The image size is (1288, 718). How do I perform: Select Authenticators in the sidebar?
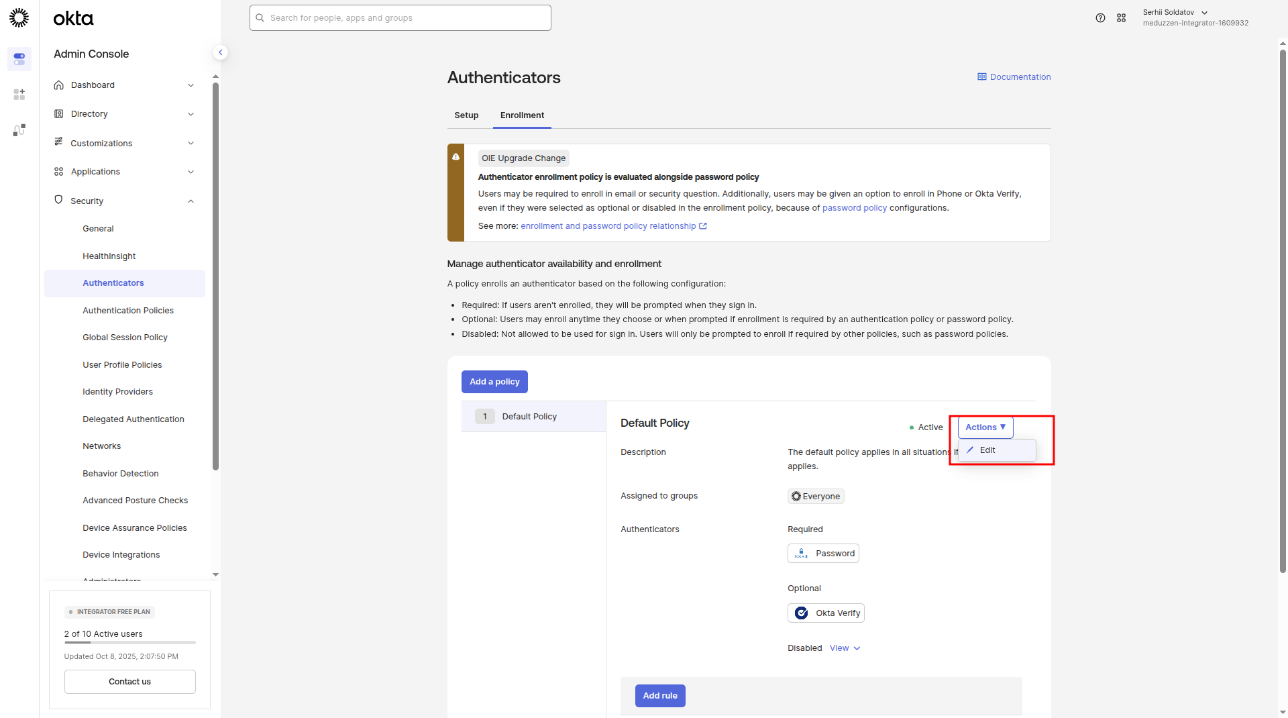125,283
